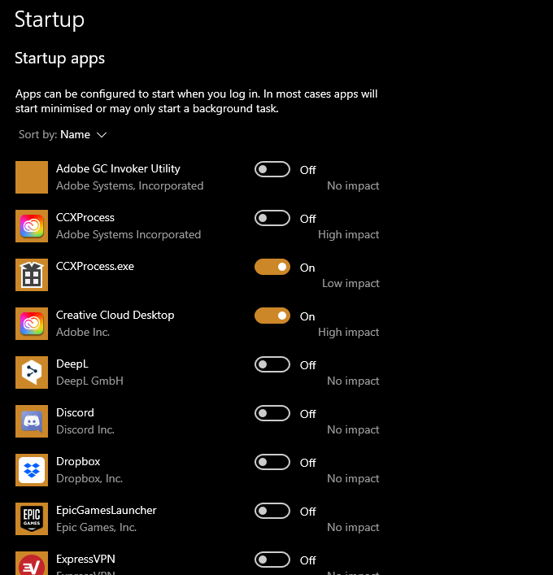Enable Discord at startup
Viewport: 553px width, 575px height.
[x=272, y=413]
